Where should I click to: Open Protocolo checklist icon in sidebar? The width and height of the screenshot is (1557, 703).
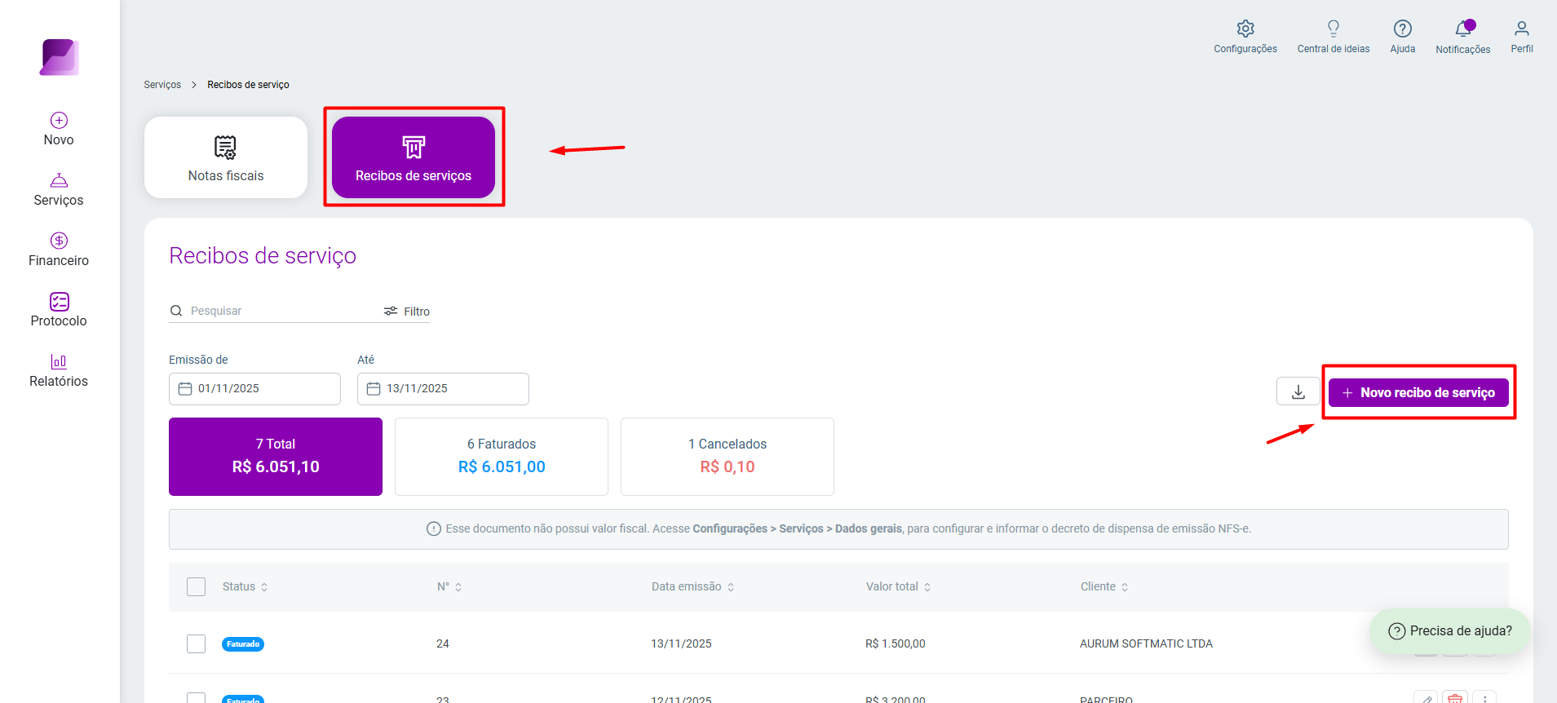click(59, 301)
